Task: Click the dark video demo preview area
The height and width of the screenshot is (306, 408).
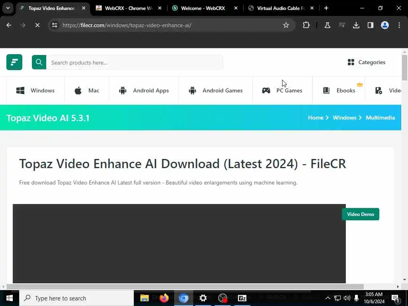Action: click(x=179, y=243)
